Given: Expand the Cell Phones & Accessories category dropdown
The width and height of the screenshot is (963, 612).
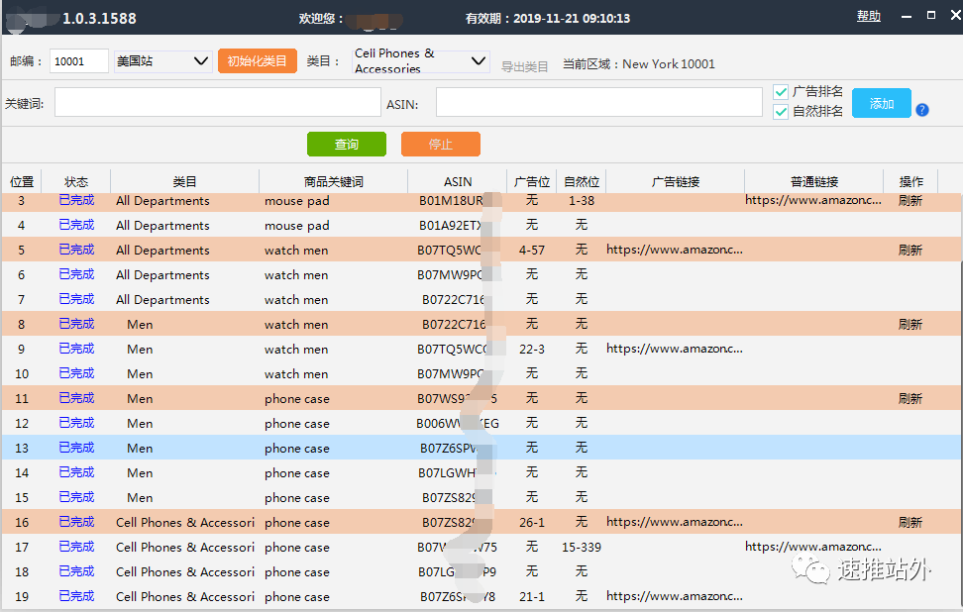Looking at the screenshot, I should (x=421, y=61).
